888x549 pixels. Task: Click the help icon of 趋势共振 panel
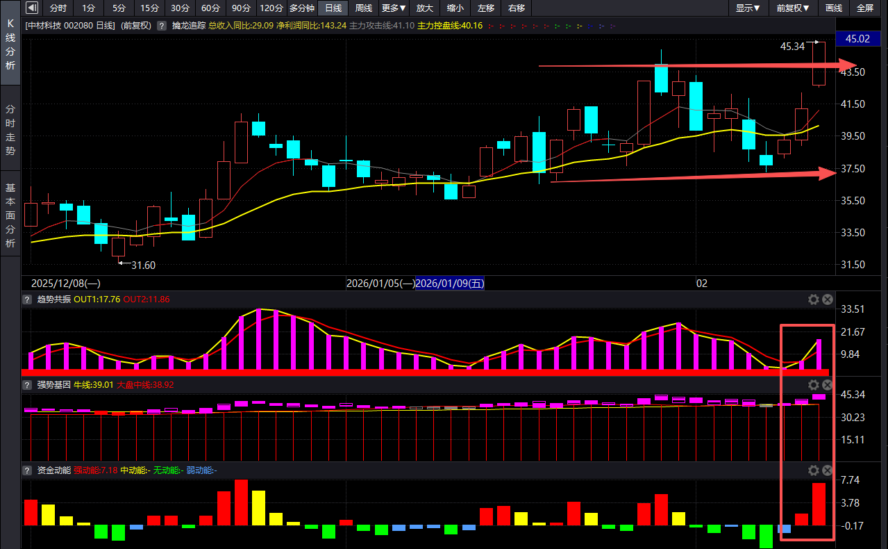27,300
